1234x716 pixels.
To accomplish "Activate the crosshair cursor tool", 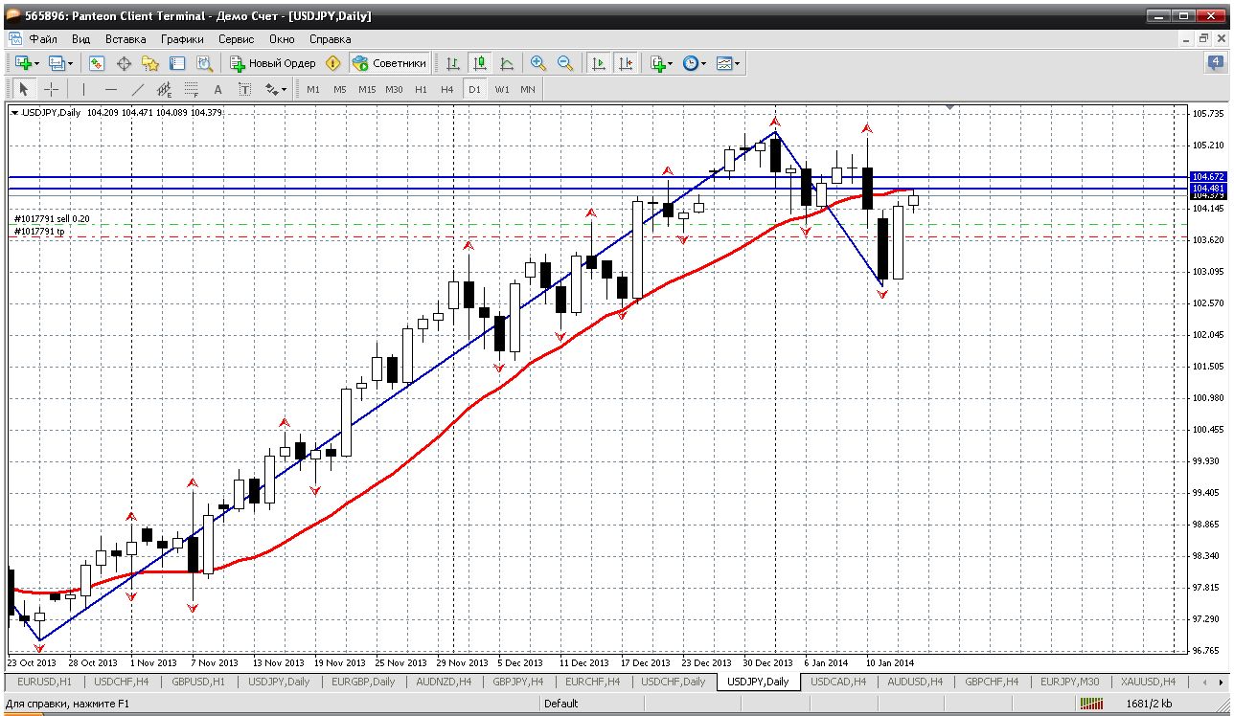I will 52,89.
